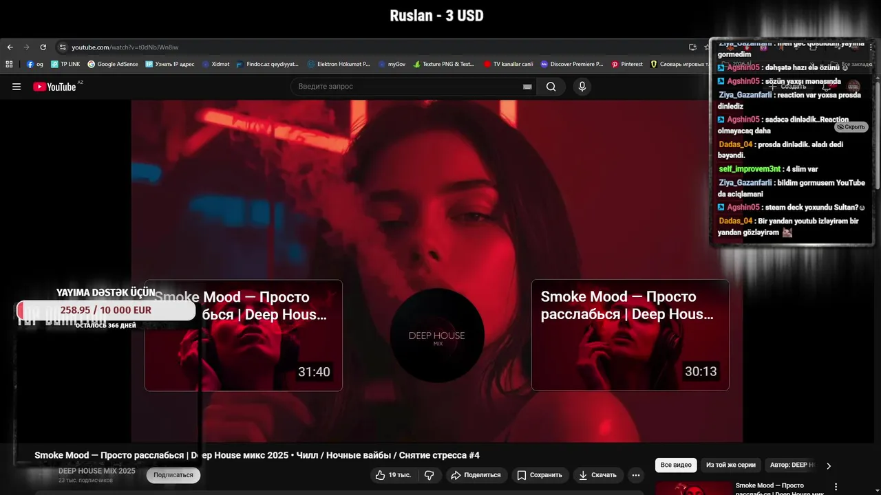The image size is (881, 495).
Task: Open the Google AdSense bookmark
Action: (x=113, y=64)
